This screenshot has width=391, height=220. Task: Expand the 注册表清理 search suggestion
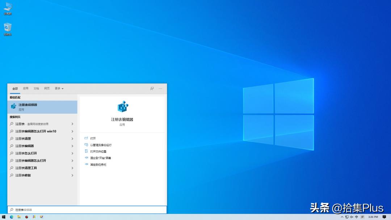click(72, 139)
